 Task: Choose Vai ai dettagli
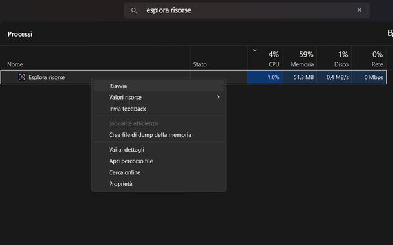(159, 150)
